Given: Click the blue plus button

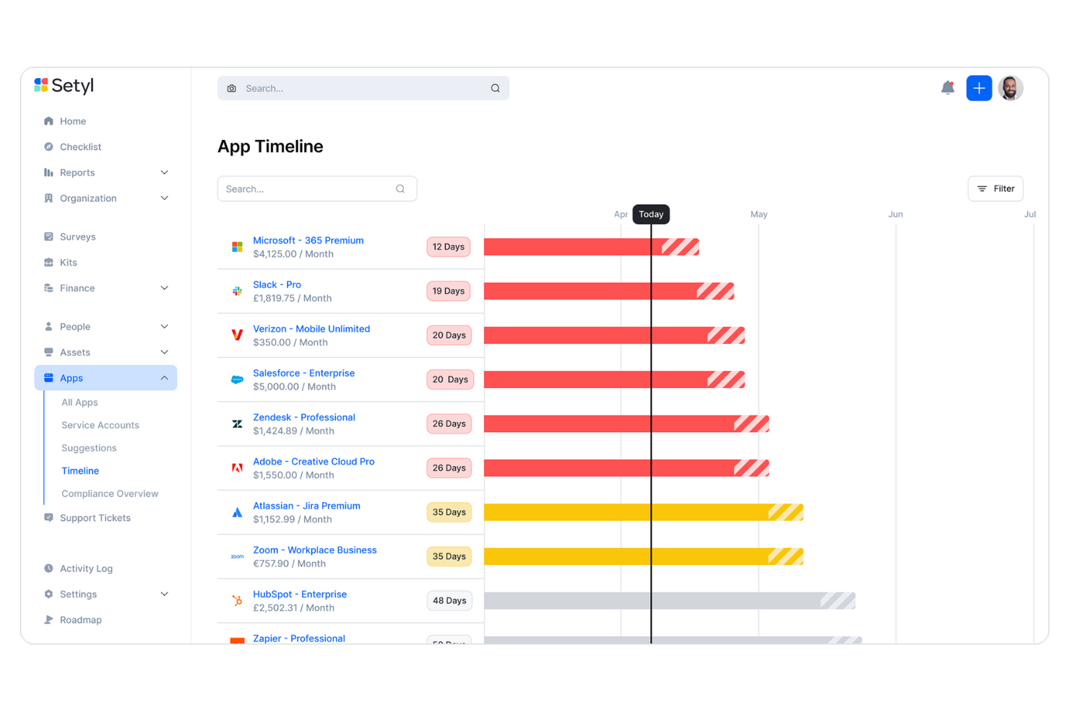Looking at the screenshot, I should [979, 87].
